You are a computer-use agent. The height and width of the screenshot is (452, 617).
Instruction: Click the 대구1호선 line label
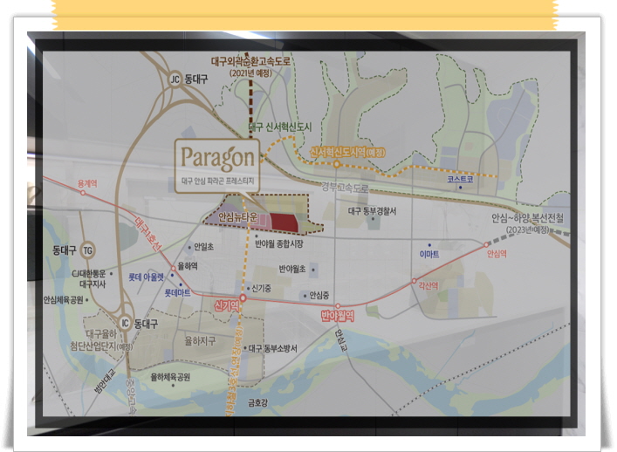(x=148, y=234)
